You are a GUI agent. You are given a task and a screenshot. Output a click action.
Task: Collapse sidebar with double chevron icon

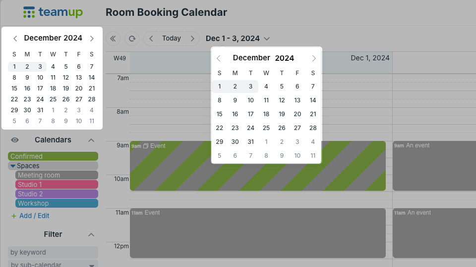(113, 39)
